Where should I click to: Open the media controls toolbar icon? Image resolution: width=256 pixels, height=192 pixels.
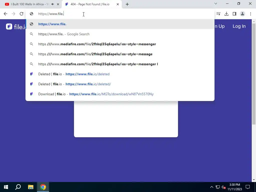click(218, 14)
